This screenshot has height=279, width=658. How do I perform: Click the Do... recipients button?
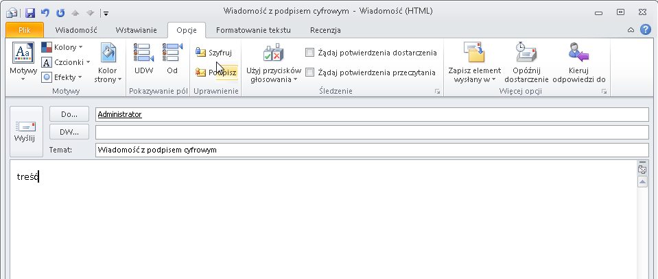69,114
